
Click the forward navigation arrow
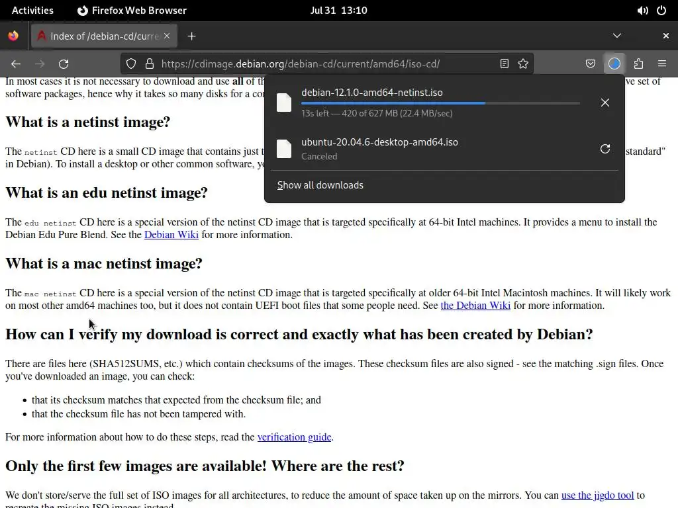40,64
